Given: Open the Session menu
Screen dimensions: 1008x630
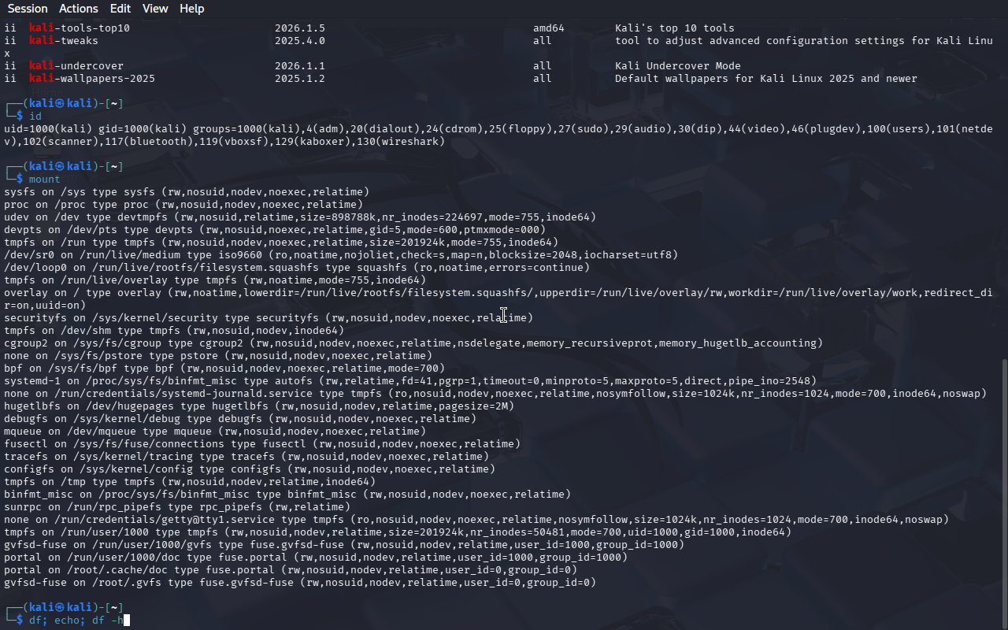Looking at the screenshot, I should 28,9.
